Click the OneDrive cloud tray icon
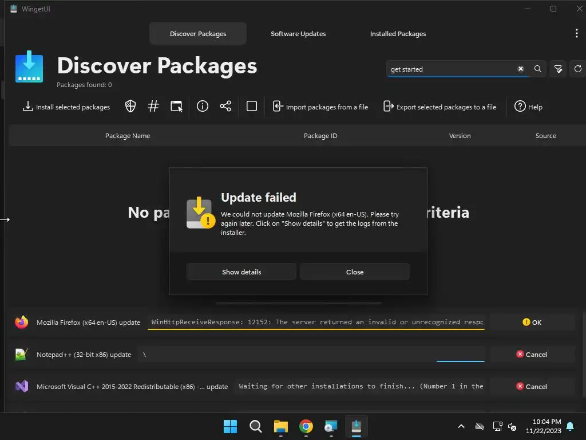Screen dimensions: 586x440 (x=480, y=426)
